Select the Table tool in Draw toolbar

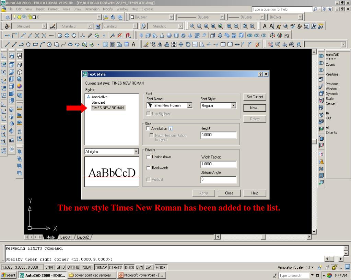click(127, 44)
